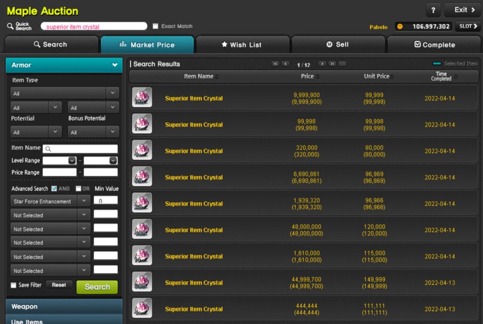The width and height of the screenshot is (483, 324).
Task: Select the 44,999,700 Superior Item Crystal name
Action: point(194,282)
